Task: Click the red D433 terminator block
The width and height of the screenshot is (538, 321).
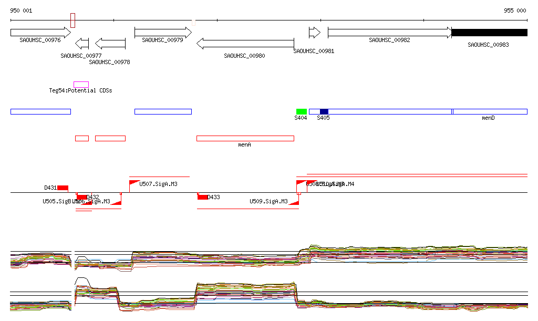Action: pos(202,197)
